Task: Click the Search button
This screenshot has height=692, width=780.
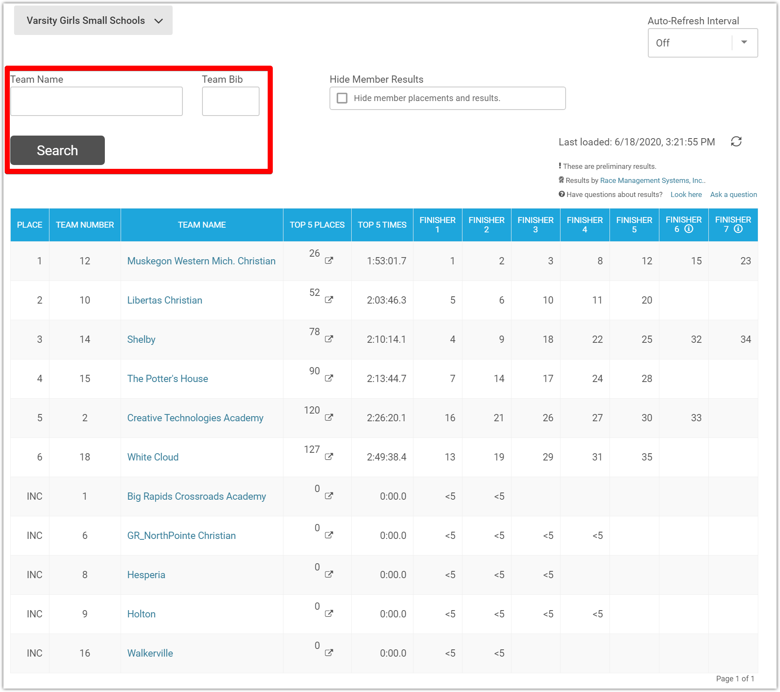Action: [58, 150]
